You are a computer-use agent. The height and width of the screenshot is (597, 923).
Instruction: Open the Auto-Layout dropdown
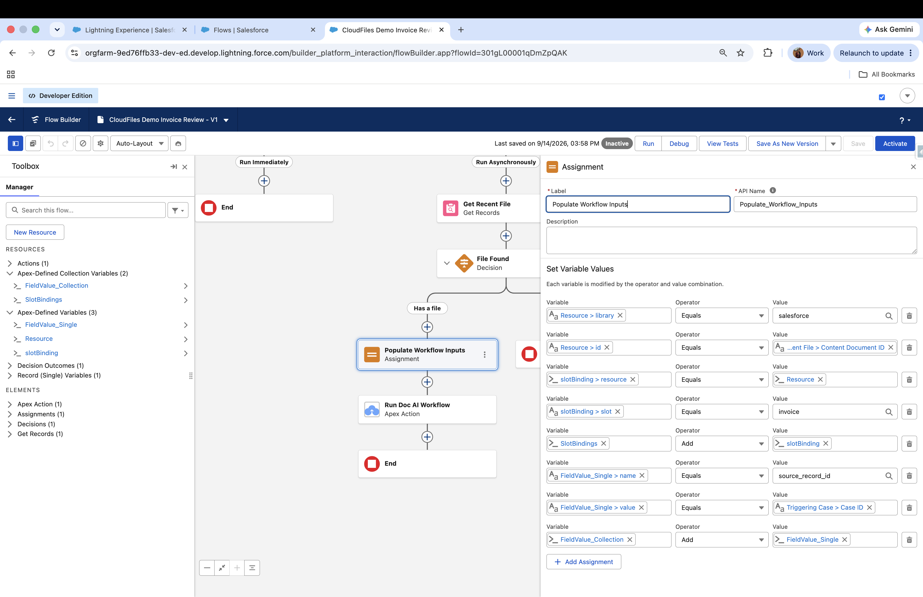click(x=139, y=143)
